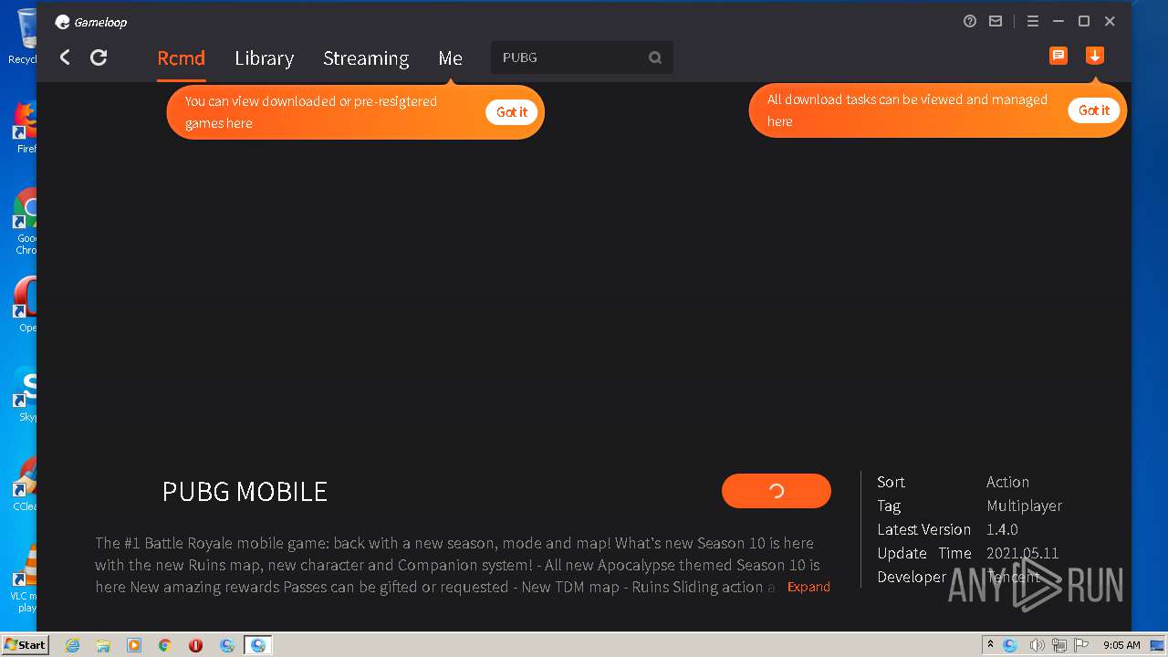The width and height of the screenshot is (1168, 657).
Task: Open the Action Center flag icon
Action: click(x=1081, y=645)
